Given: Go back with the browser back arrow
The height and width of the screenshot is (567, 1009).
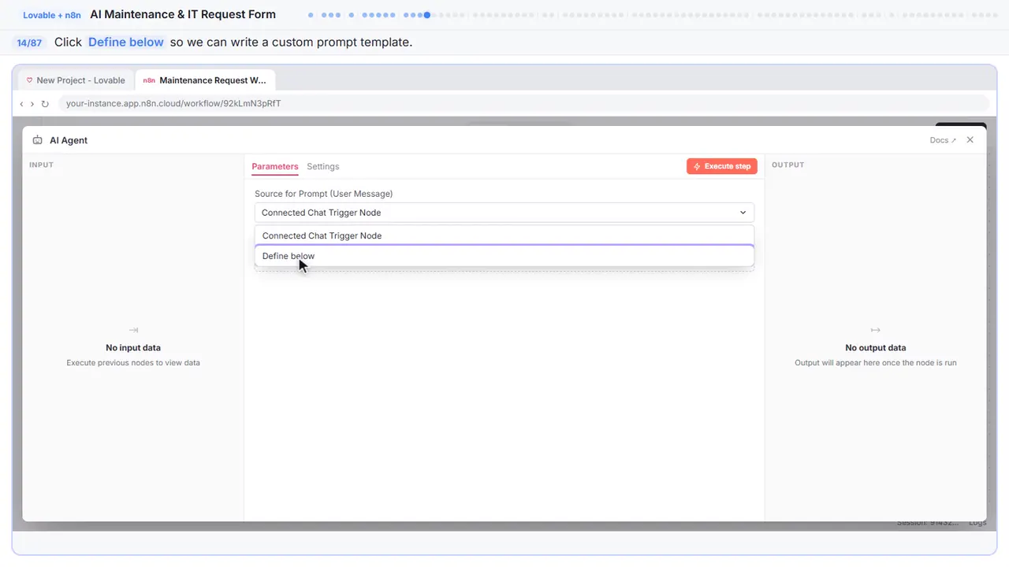Looking at the screenshot, I should pyautogui.click(x=21, y=103).
